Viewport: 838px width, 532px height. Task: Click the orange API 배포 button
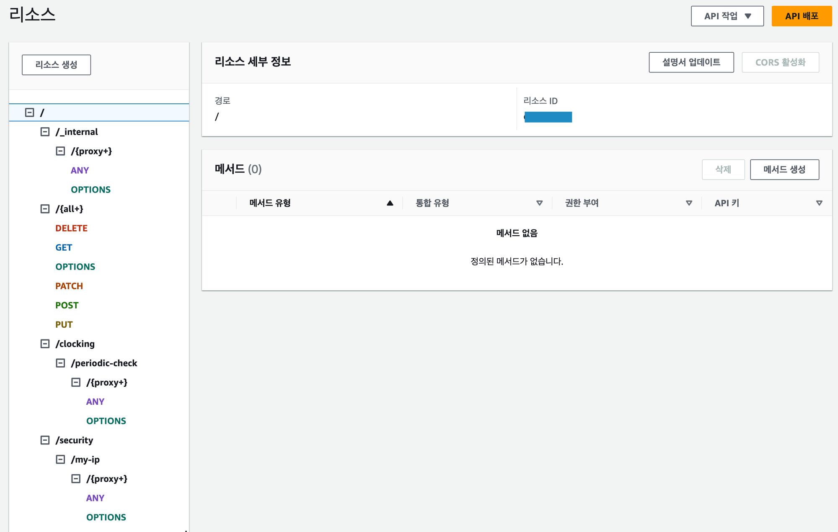coord(801,16)
